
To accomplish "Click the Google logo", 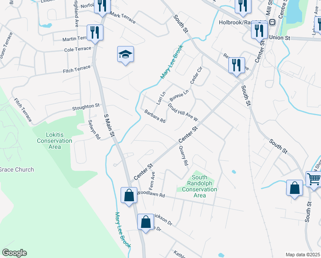I will tap(14, 253).
